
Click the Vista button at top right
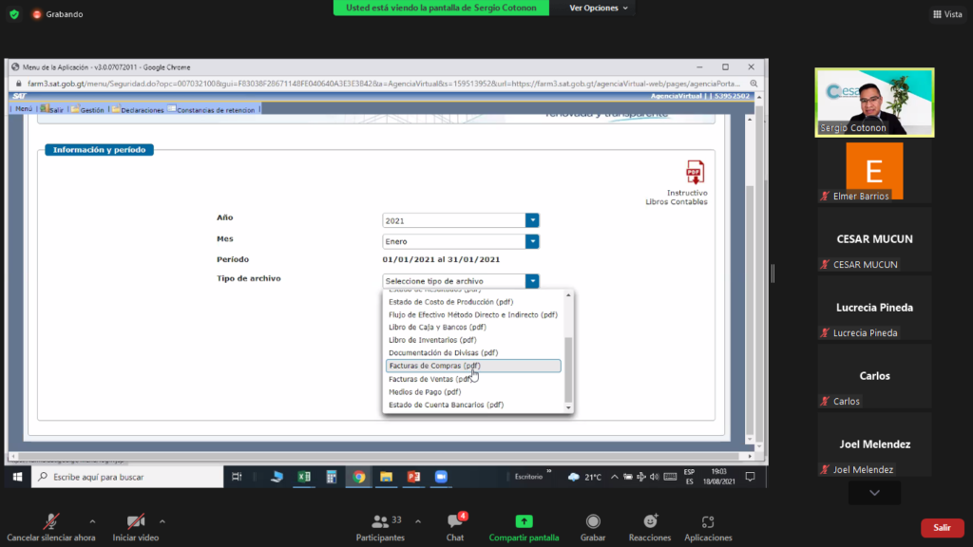946,14
